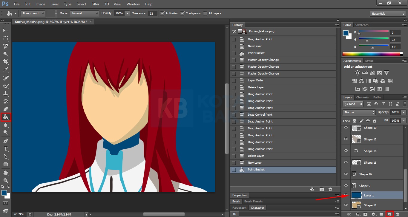Disable the Anti-alias checkbox
This screenshot has width=408, height=217.
pos(162,13)
